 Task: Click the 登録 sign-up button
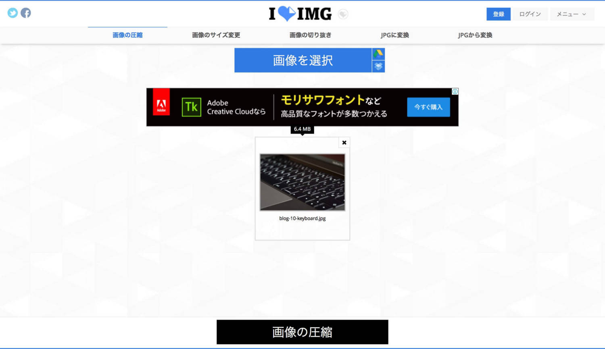pyautogui.click(x=499, y=14)
